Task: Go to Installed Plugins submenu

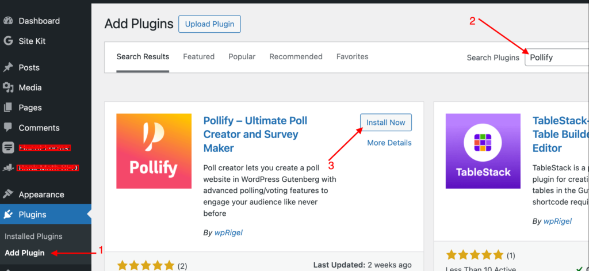Action: pyautogui.click(x=33, y=237)
